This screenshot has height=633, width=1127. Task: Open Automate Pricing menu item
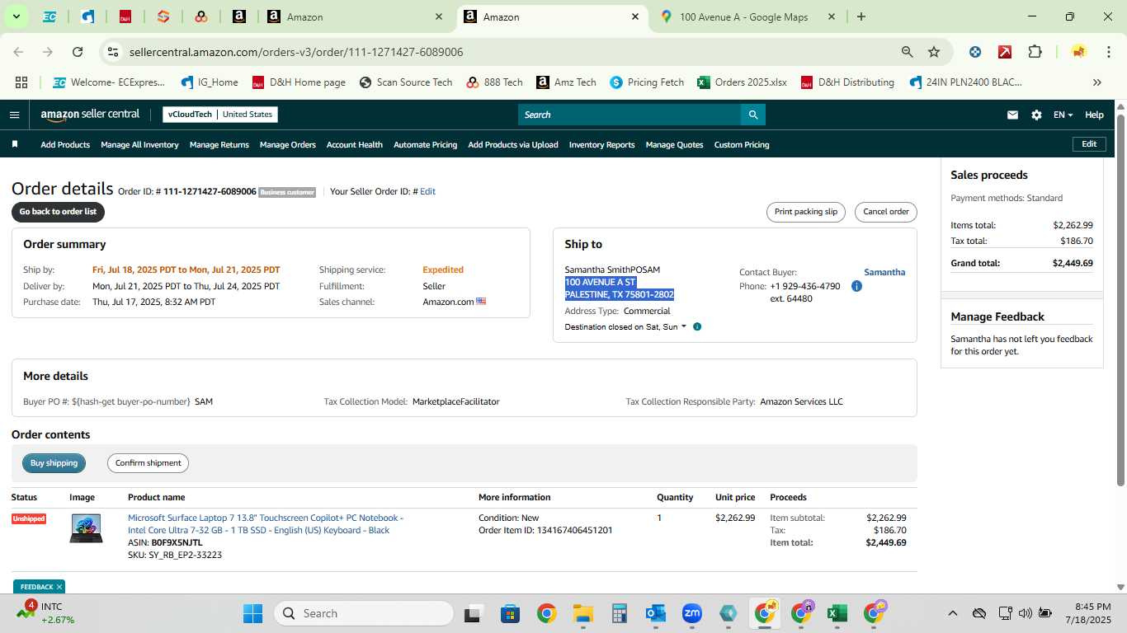click(425, 145)
